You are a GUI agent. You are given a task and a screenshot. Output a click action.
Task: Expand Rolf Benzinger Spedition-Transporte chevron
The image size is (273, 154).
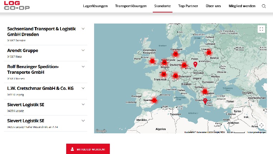(83, 67)
